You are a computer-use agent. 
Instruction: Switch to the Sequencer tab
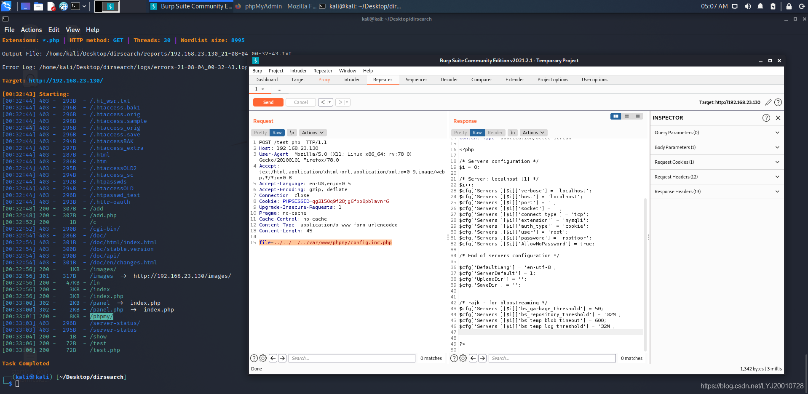pos(416,80)
